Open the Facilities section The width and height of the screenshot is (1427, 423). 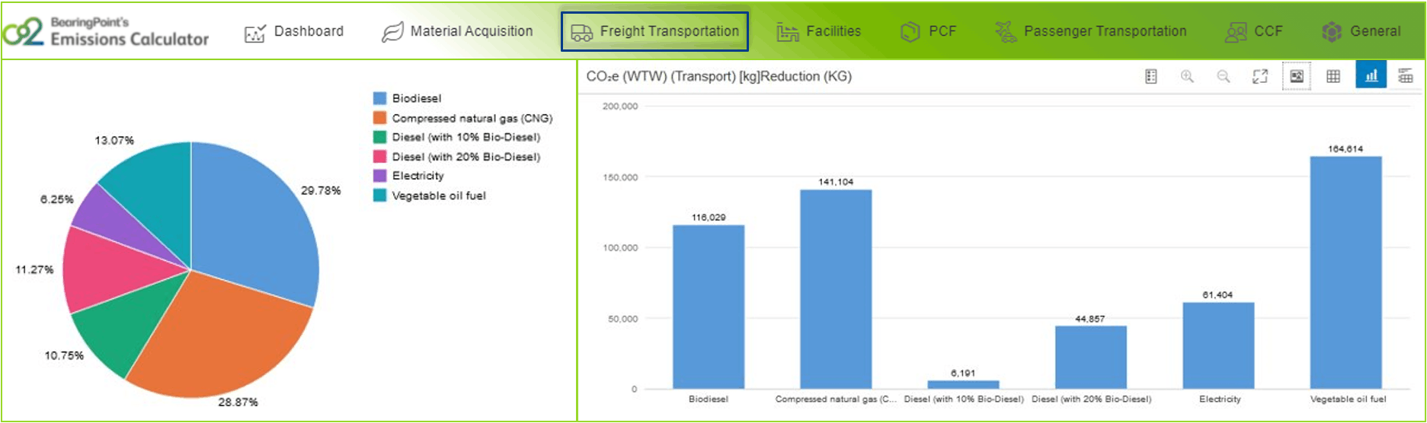click(x=819, y=32)
